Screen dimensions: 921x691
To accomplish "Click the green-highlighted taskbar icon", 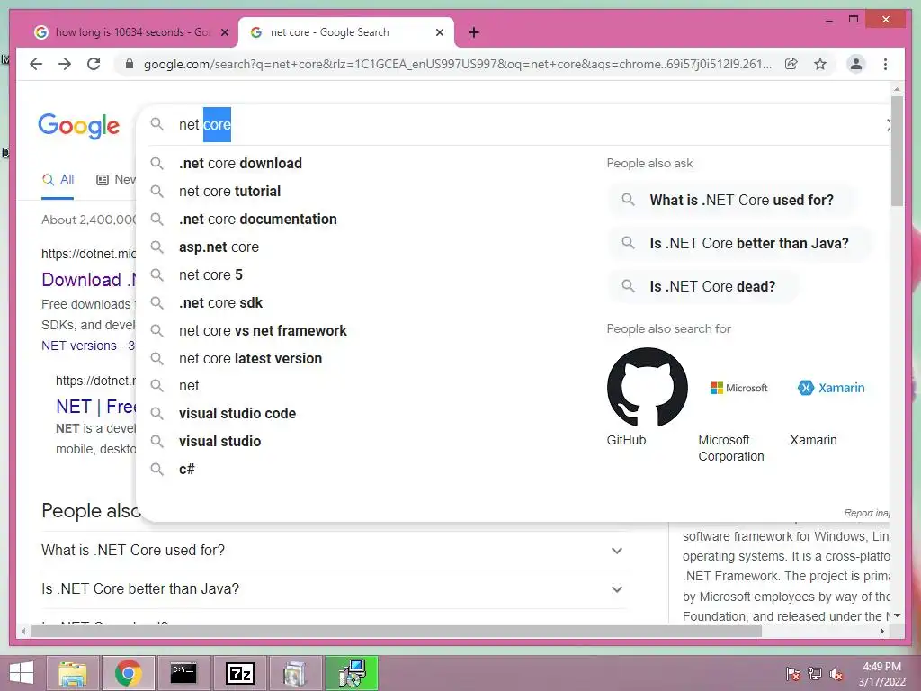I will [352, 673].
